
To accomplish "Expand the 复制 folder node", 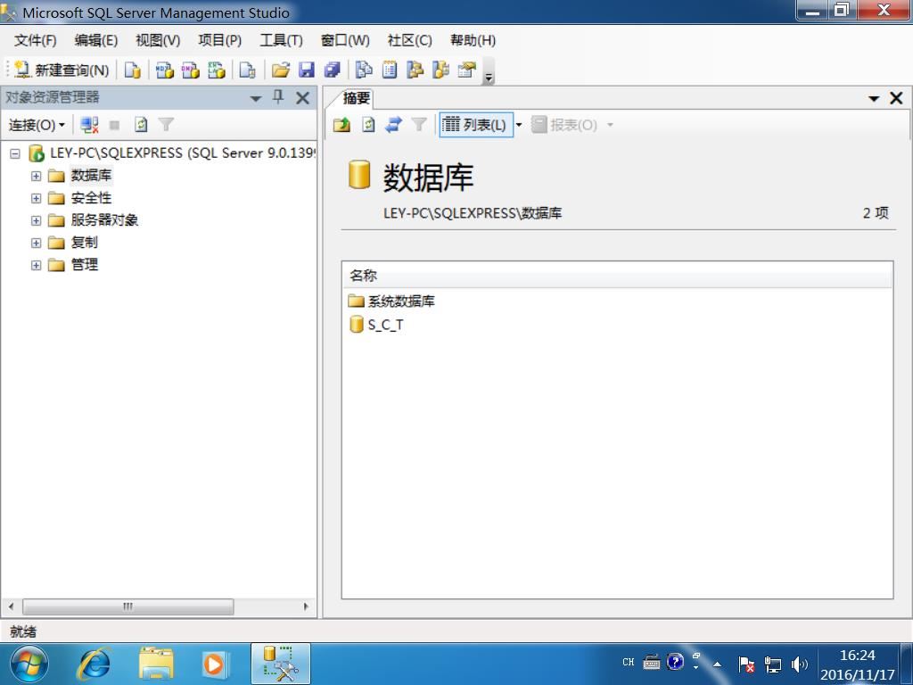I will click(x=36, y=243).
